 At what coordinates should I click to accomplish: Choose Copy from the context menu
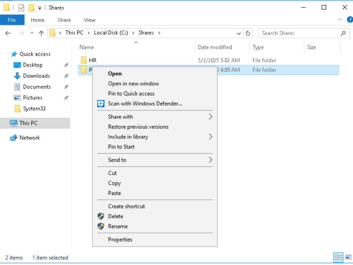tap(155, 183)
